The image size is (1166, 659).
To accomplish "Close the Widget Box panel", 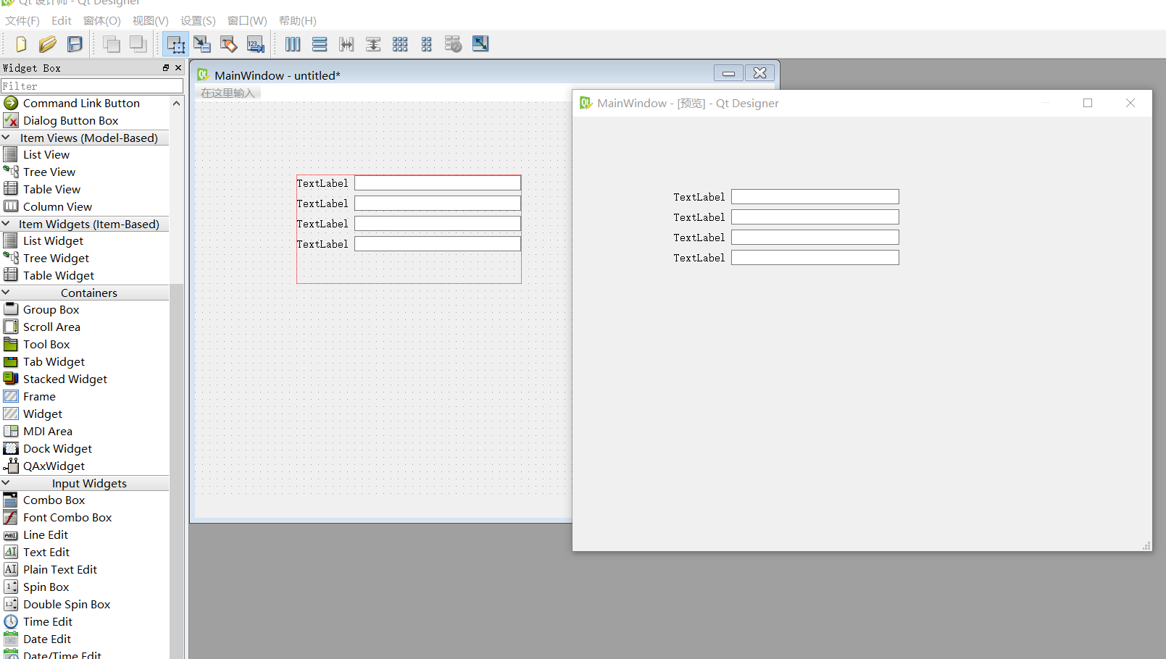I will point(178,67).
